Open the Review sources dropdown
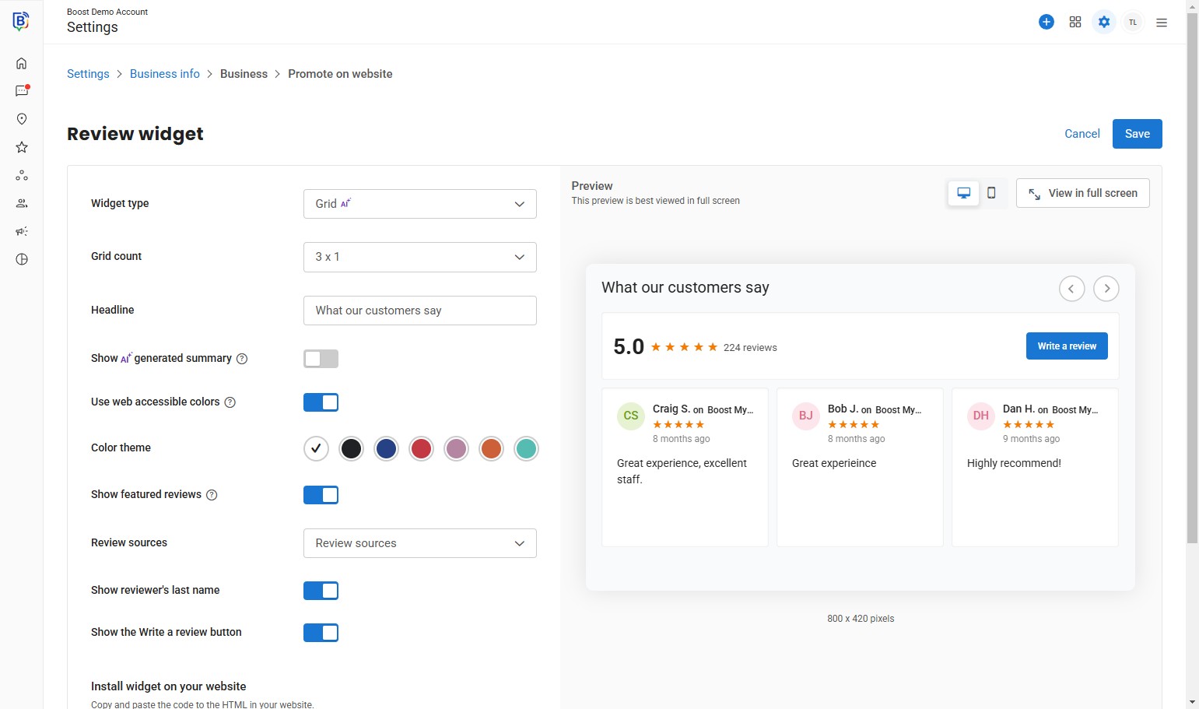1199x709 pixels. coord(419,543)
